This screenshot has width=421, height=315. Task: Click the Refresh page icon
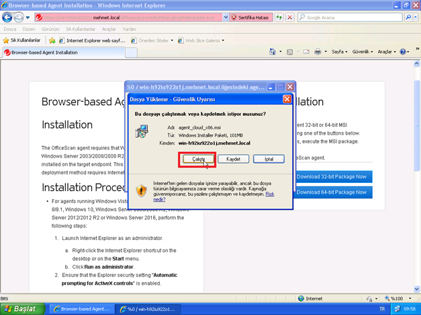pos(279,17)
